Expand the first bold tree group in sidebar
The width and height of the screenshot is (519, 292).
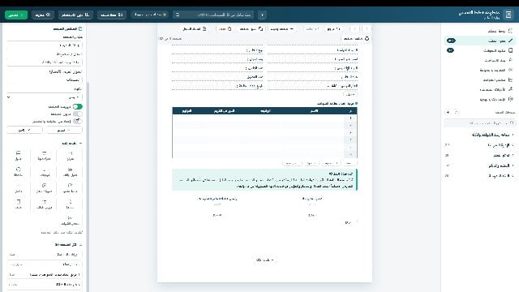pyautogui.click(x=479, y=135)
